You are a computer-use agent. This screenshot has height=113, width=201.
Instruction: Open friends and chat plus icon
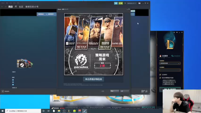pyautogui.click(x=146, y=91)
